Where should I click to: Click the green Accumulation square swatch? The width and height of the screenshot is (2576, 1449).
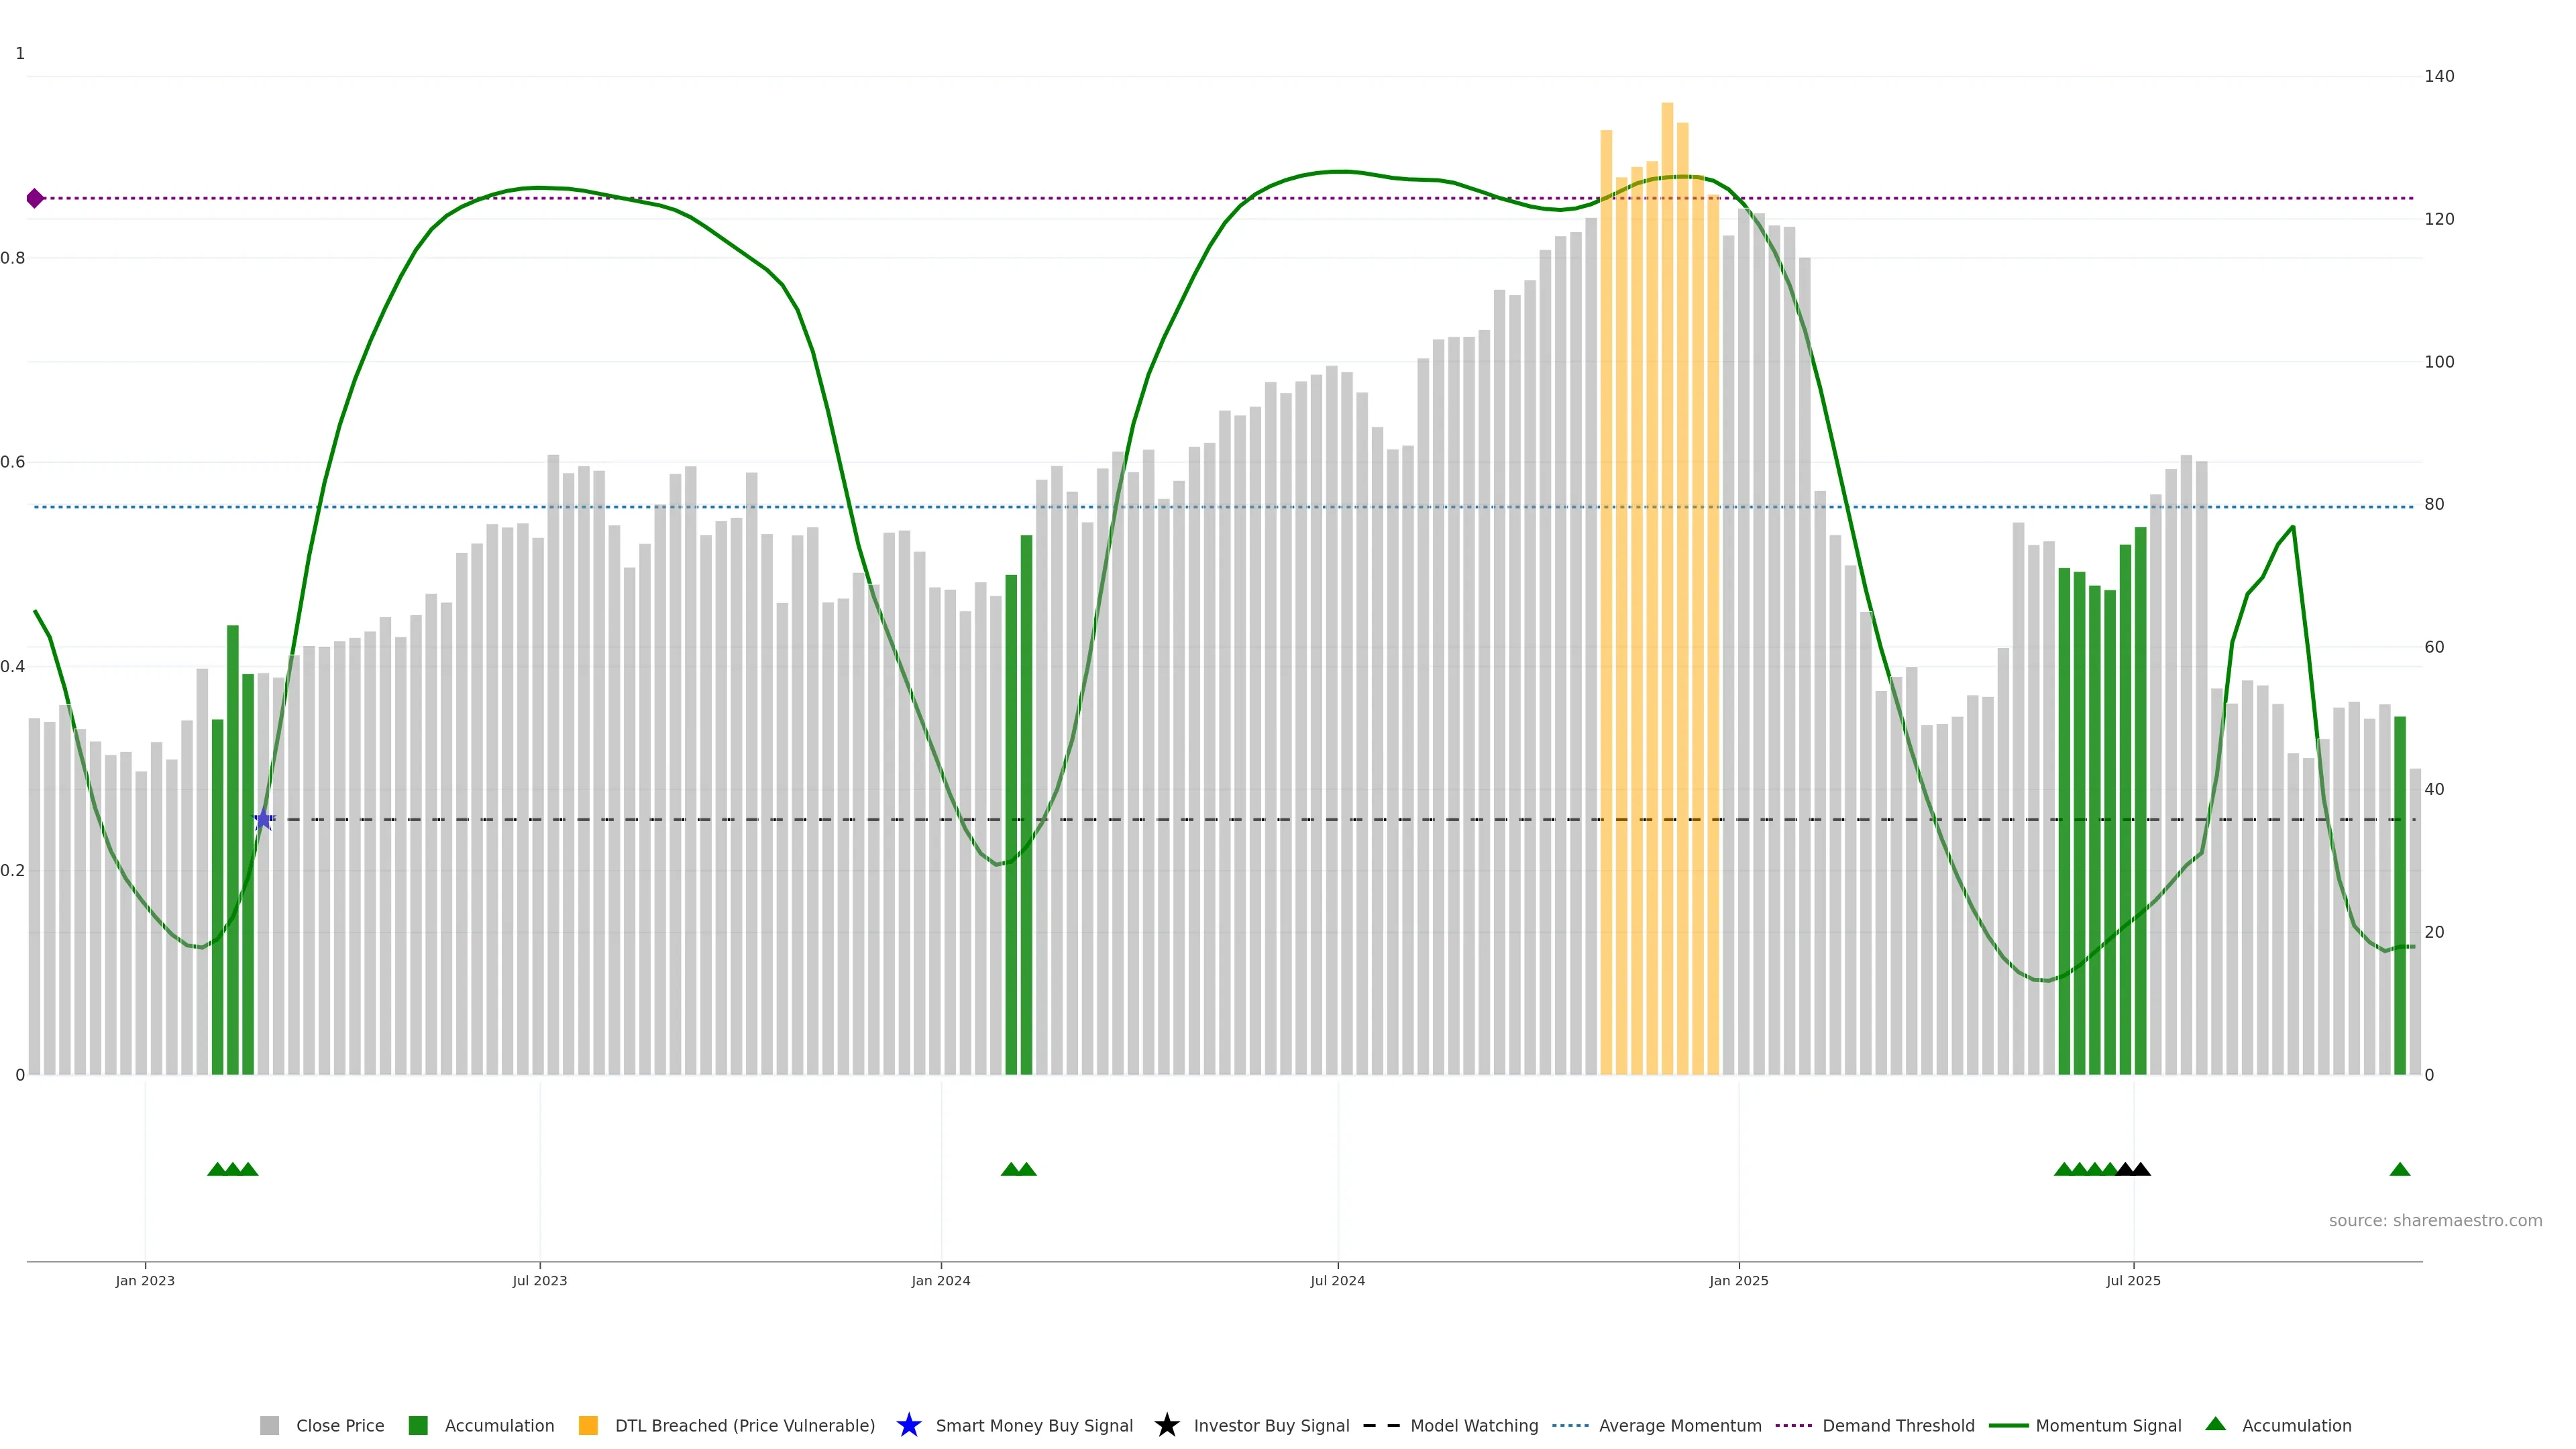418,1425
